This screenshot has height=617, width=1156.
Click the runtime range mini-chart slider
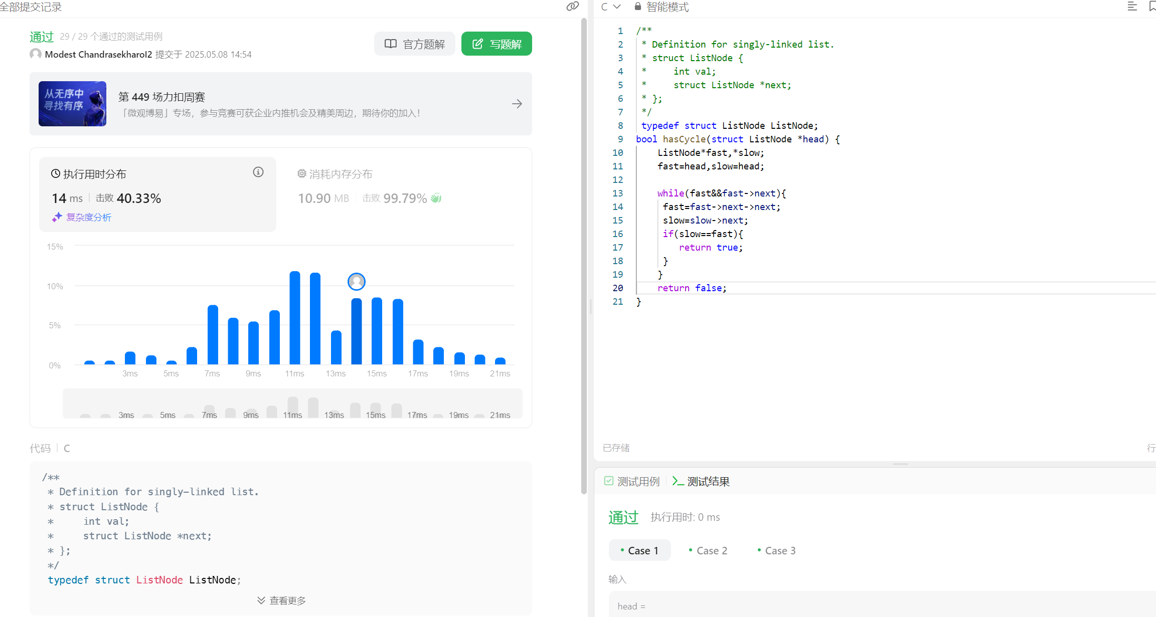tap(292, 404)
